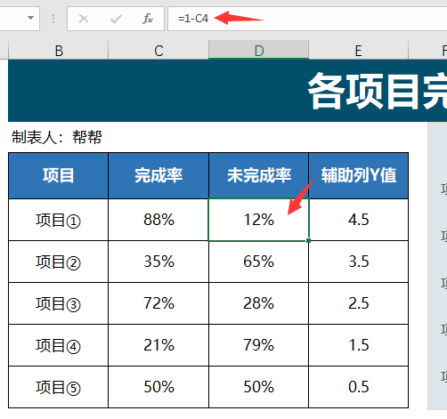
Task: Confirm formula entry with checkmark icon
Action: tap(116, 19)
